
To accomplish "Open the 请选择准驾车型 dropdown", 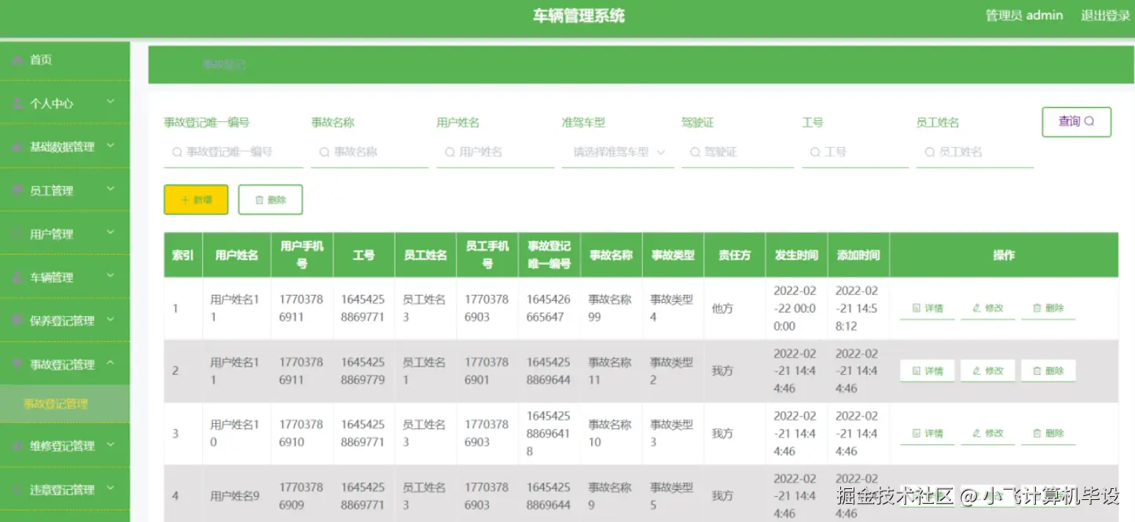I will (618, 152).
